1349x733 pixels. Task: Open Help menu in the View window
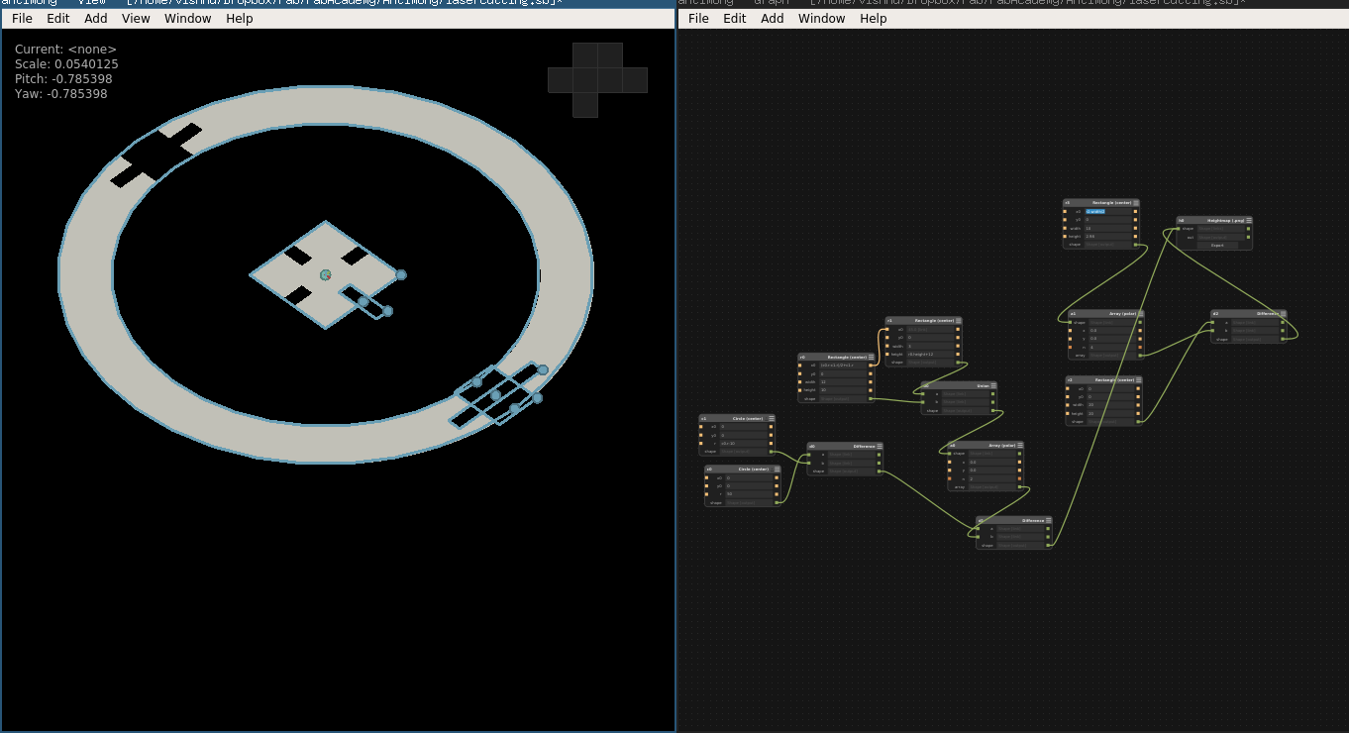(239, 19)
